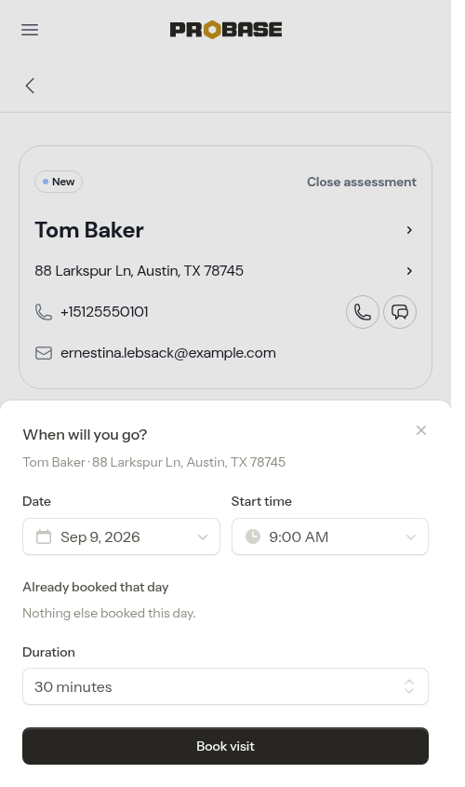Click the phone icon beside the number
This screenshot has width=465, height=787.
(44, 312)
